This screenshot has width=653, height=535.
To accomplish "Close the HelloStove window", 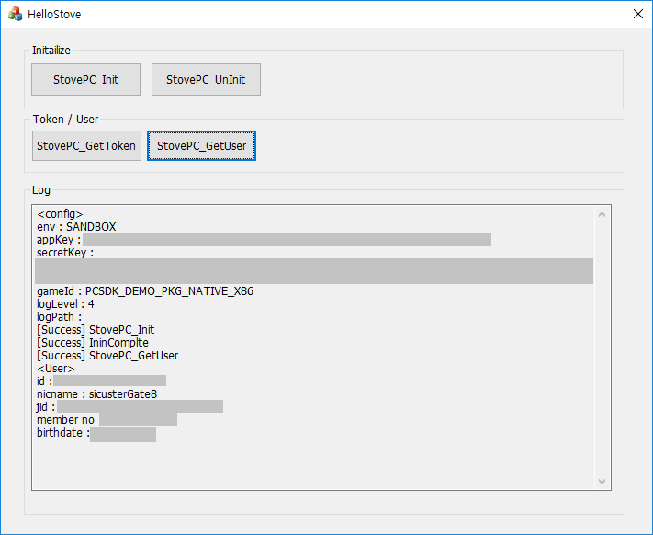I will (x=638, y=14).
